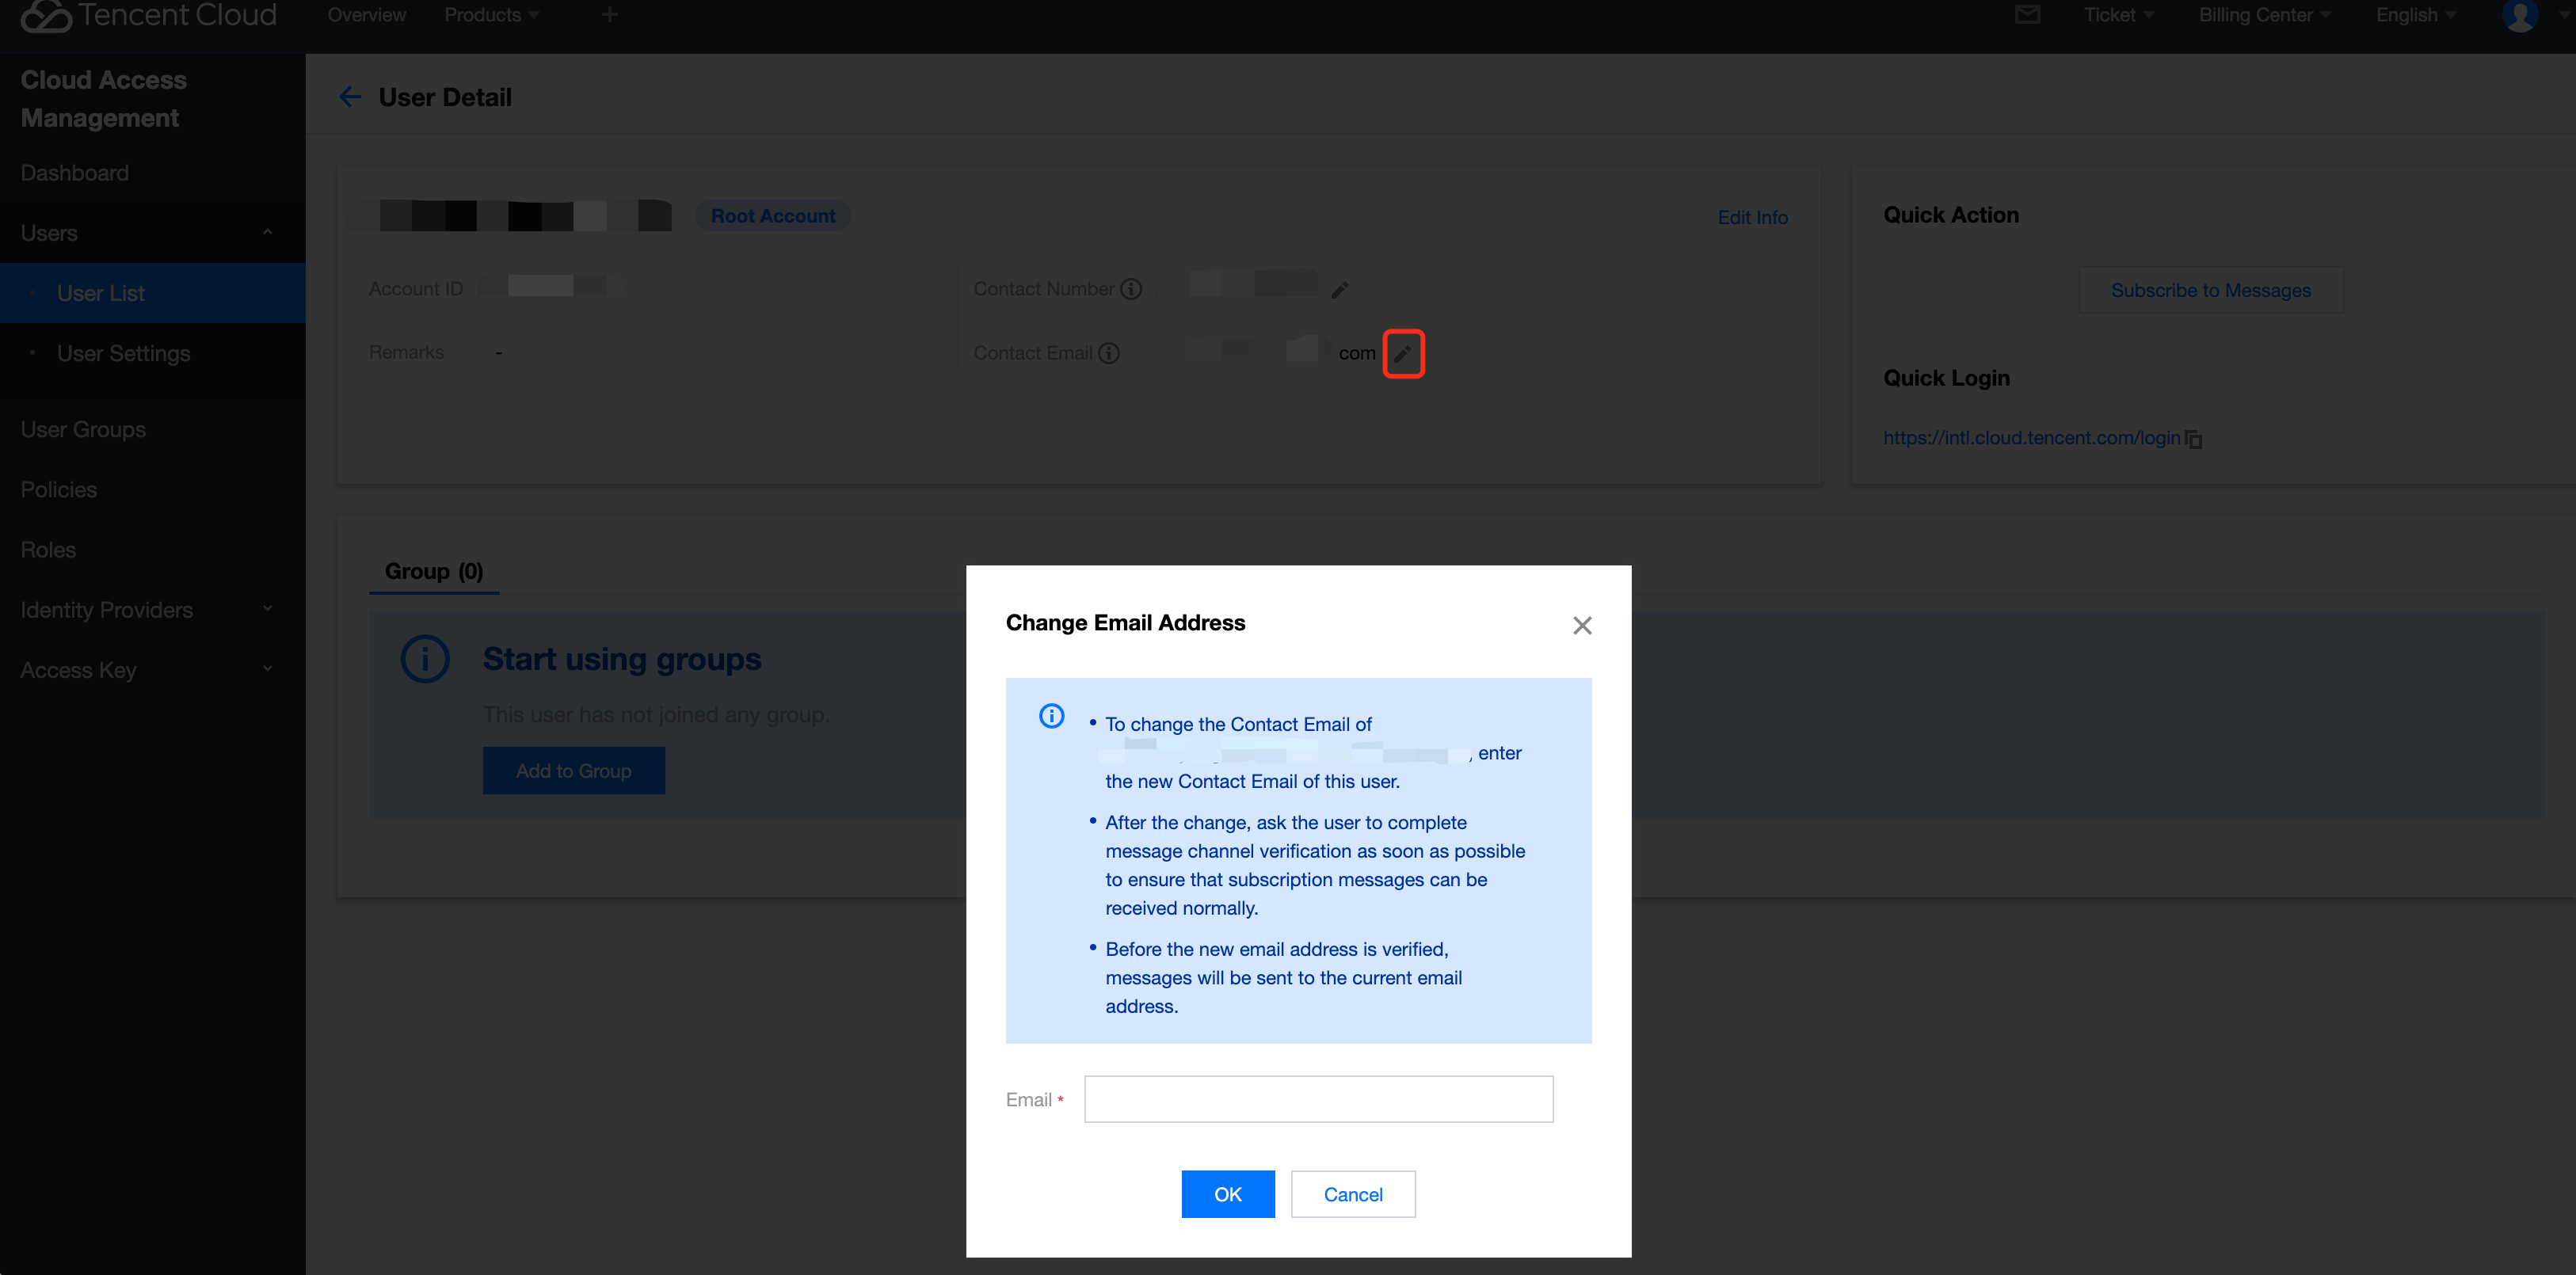Select User Settings in the sidebar
The image size is (2576, 1275).
[123, 353]
